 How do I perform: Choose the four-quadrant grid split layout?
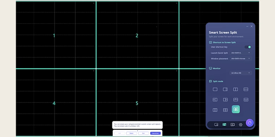click(225, 110)
